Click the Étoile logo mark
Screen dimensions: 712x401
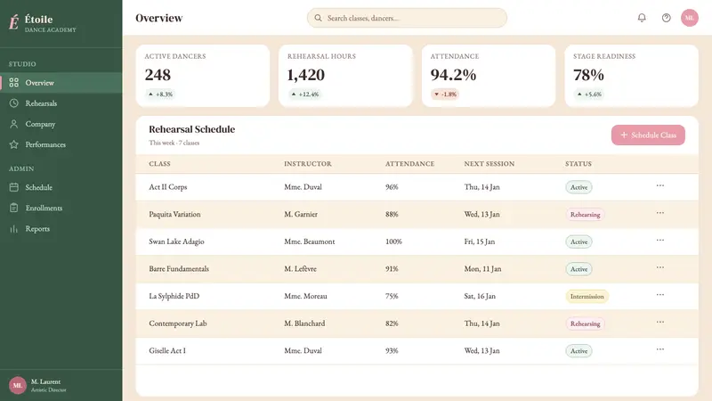coord(14,22)
